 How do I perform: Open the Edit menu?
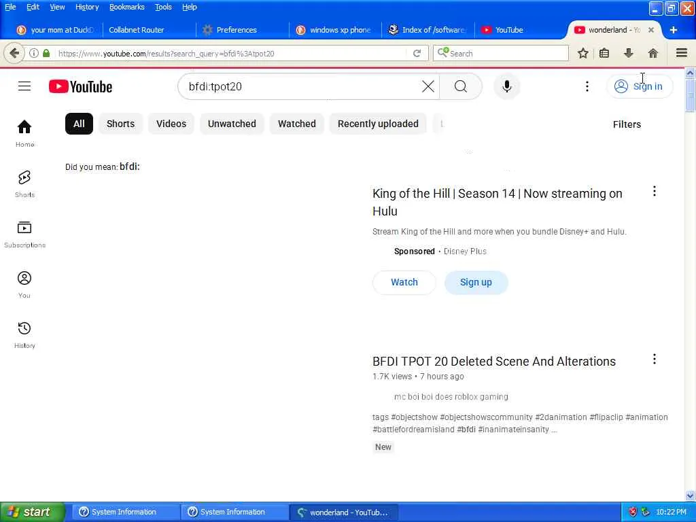click(x=33, y=7)
